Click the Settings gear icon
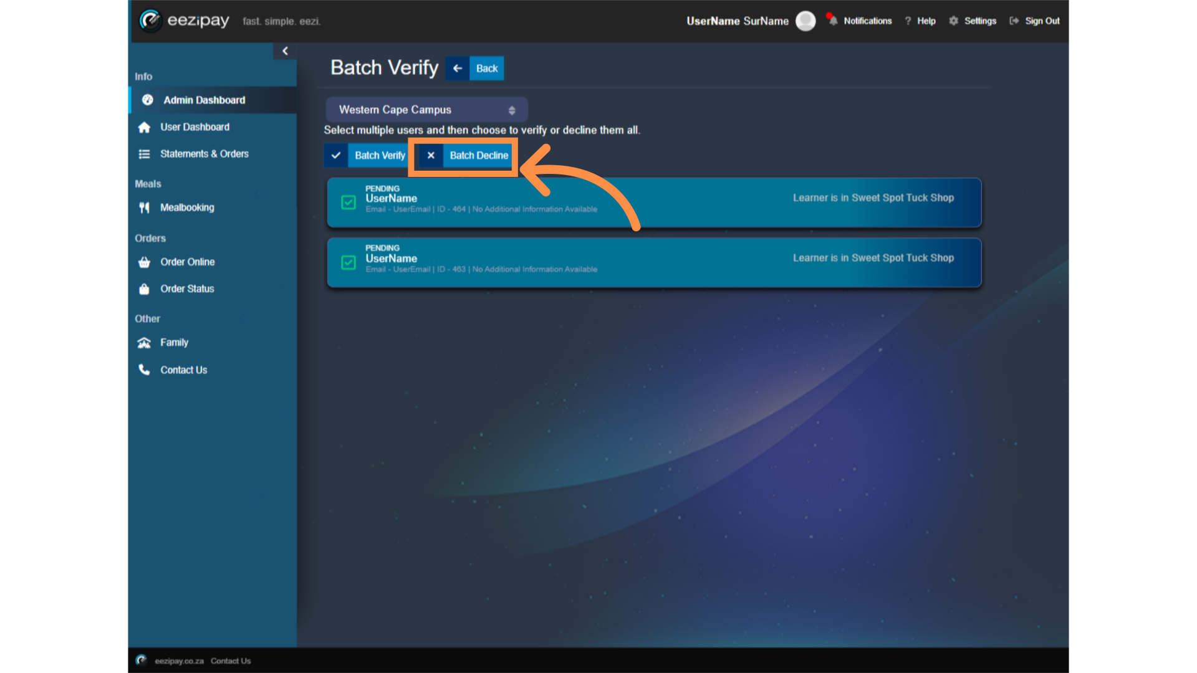The width and height of the screenshot is (1197, 673). [x=953, y=21]
